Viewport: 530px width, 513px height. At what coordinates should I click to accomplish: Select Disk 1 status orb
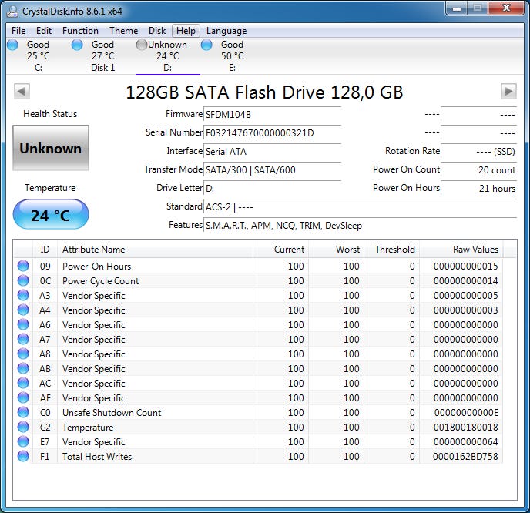click(x=77, y=45)
